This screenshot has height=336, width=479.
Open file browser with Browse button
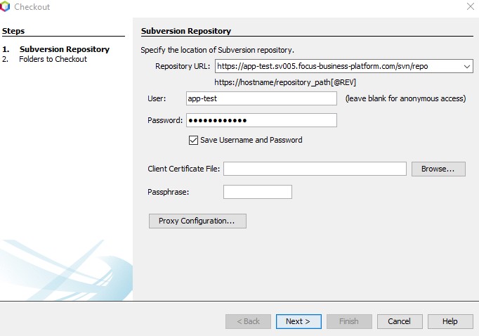(438, 169)
